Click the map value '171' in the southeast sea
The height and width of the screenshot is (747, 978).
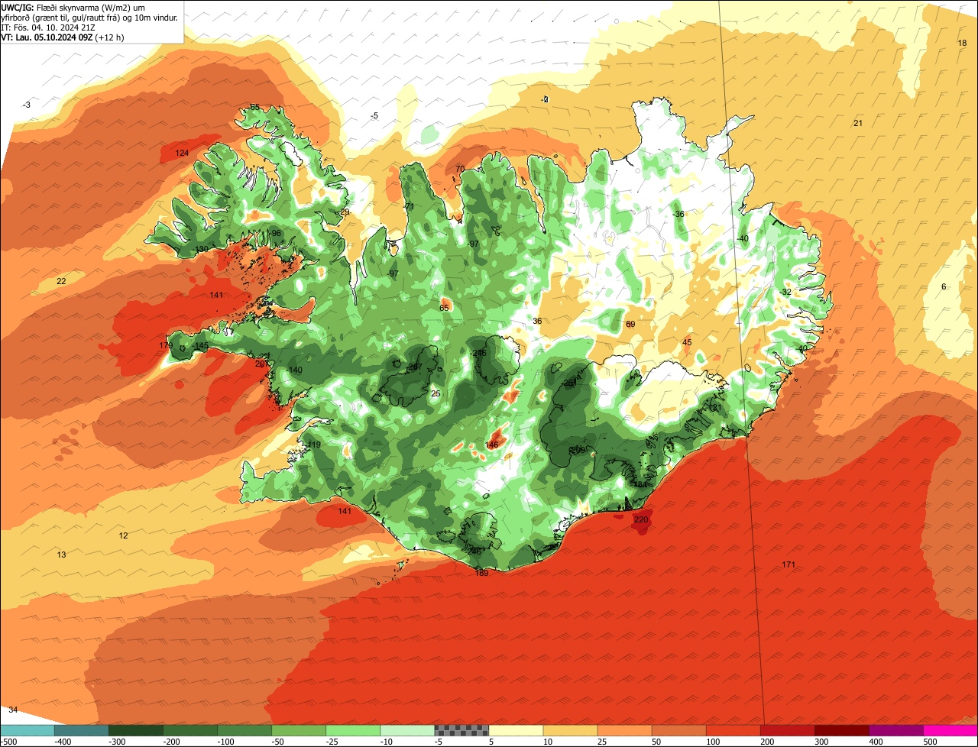click(789, 564)
